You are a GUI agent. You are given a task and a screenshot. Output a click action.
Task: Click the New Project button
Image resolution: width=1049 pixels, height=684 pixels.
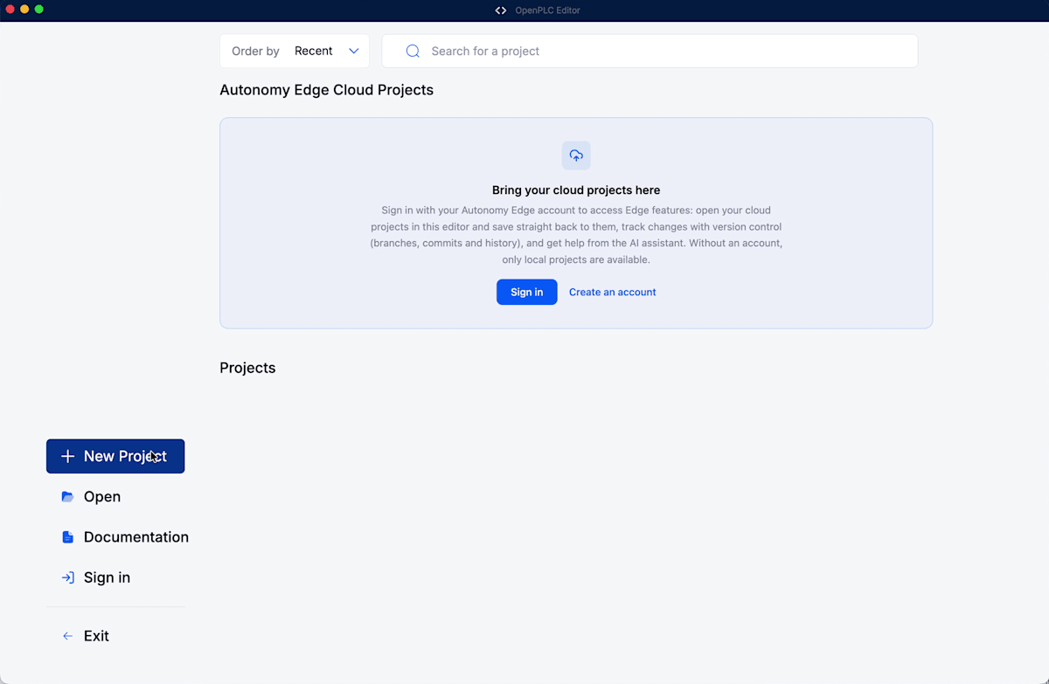[115, 456]
